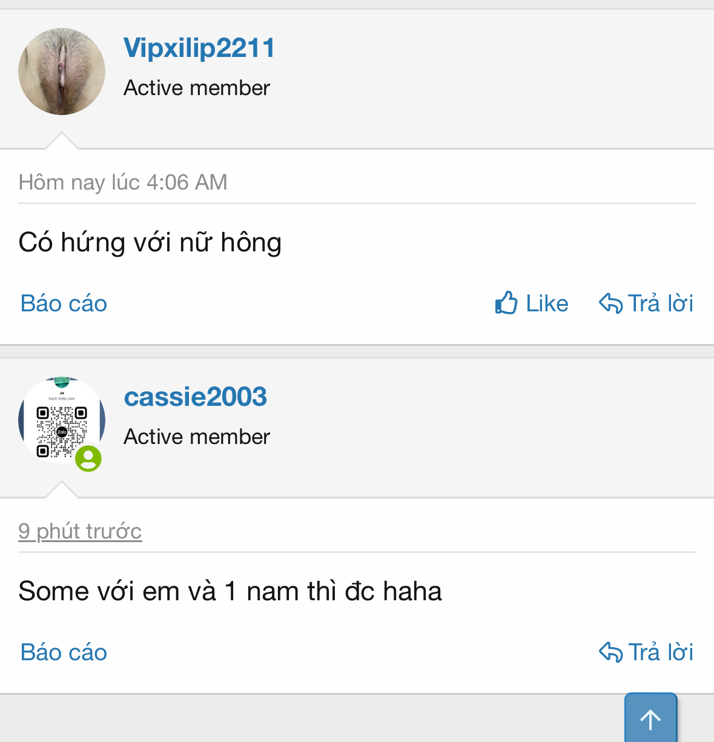Click 'Trả lời' text under Vipxilip2211's post

(661, 303)
